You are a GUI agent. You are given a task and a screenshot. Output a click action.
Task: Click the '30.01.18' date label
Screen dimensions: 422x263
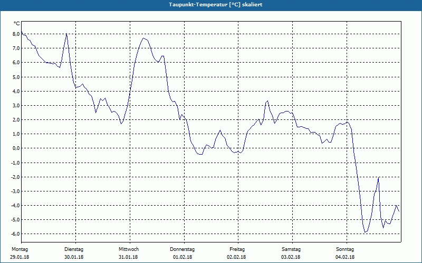(74, 257)
